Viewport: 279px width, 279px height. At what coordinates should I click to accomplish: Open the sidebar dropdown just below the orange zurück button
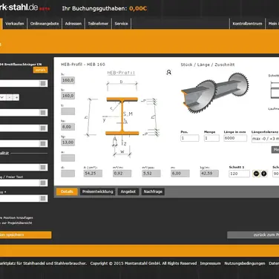click(x=24, y=83)
